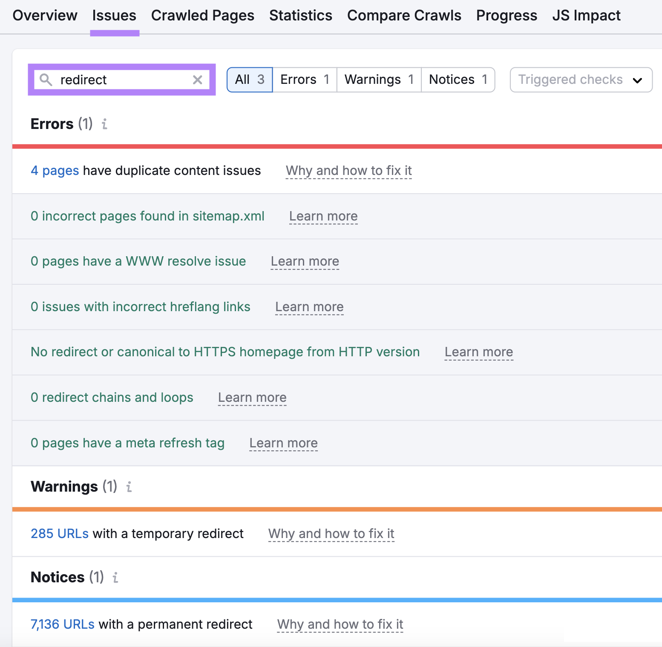This screenshot has height=647, width=662.
Task: Switch to the Compare Crawls tab
Action: pos(404,15)
